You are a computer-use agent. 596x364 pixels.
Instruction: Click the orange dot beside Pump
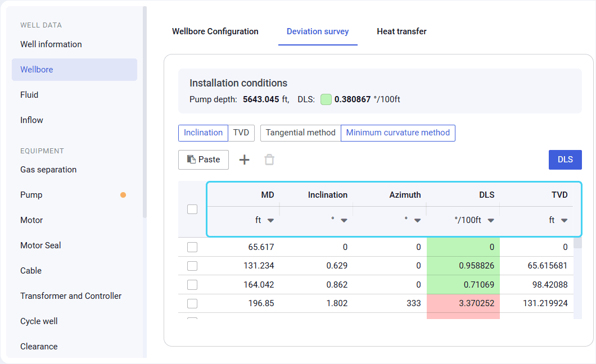123,195
